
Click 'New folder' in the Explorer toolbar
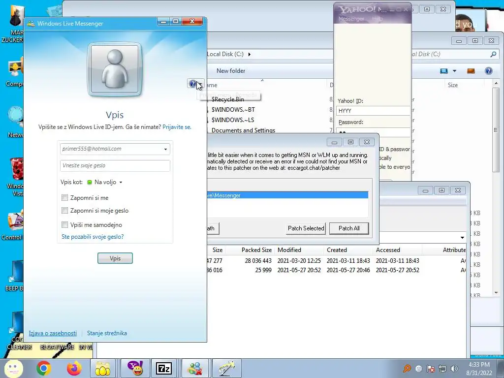point(231,71)
